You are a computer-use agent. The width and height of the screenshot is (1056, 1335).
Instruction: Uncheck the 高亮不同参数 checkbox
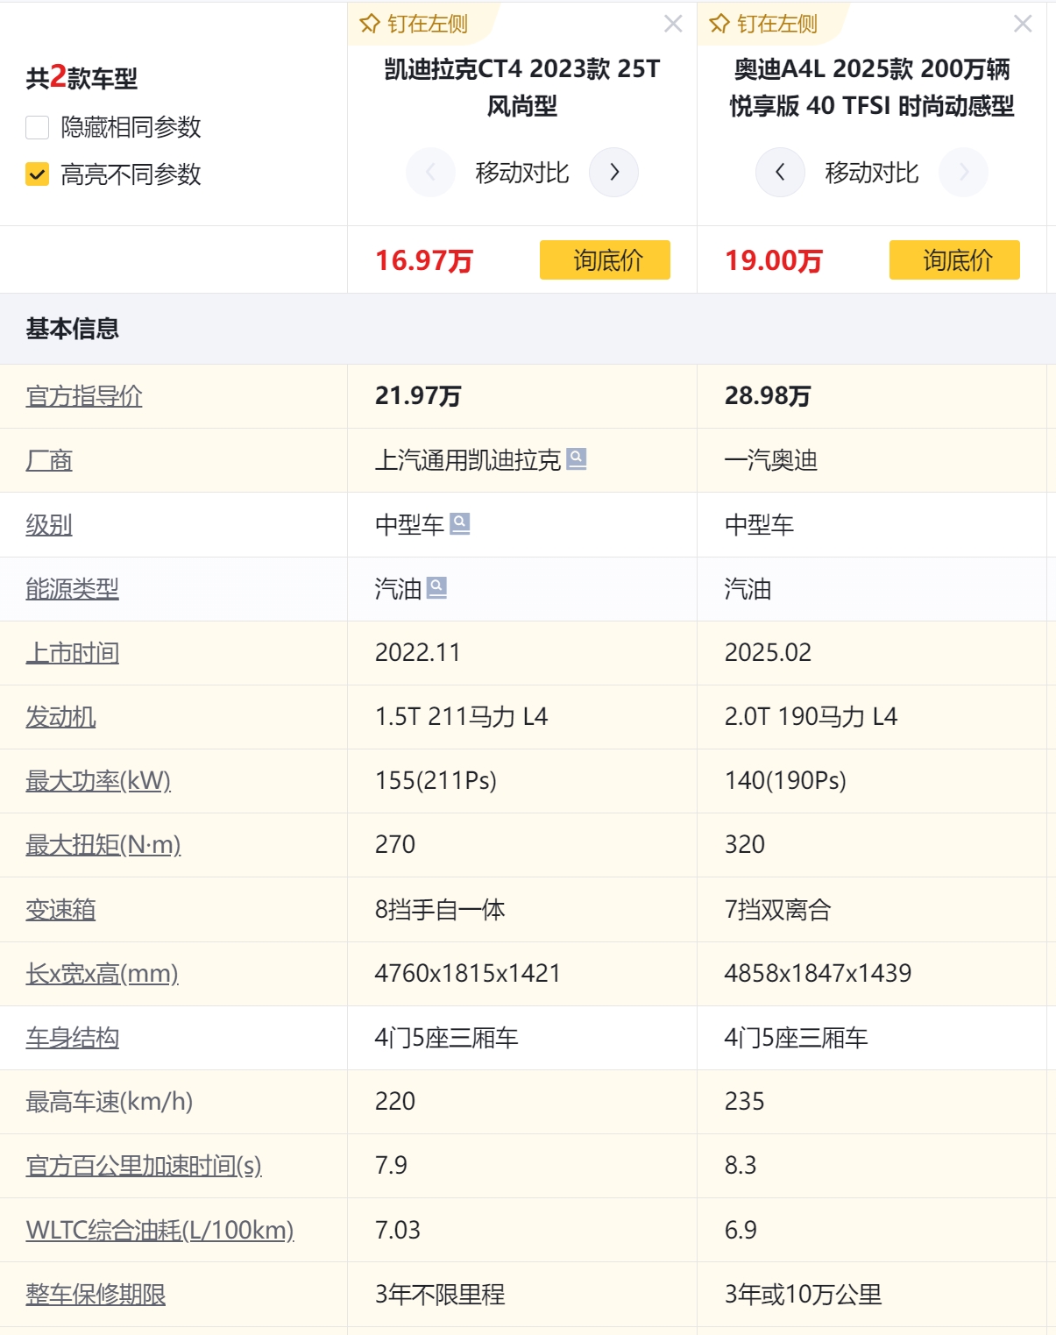click(x=37, y=174)
